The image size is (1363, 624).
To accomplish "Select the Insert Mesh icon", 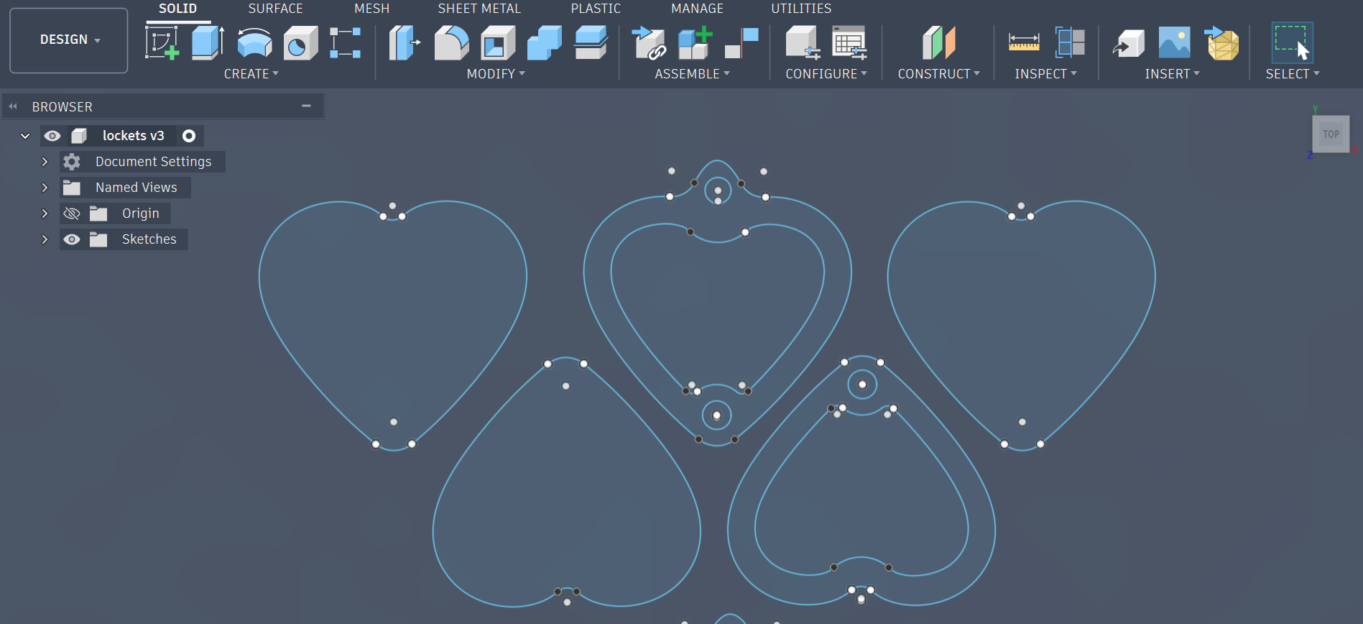I will point(1221,43).
